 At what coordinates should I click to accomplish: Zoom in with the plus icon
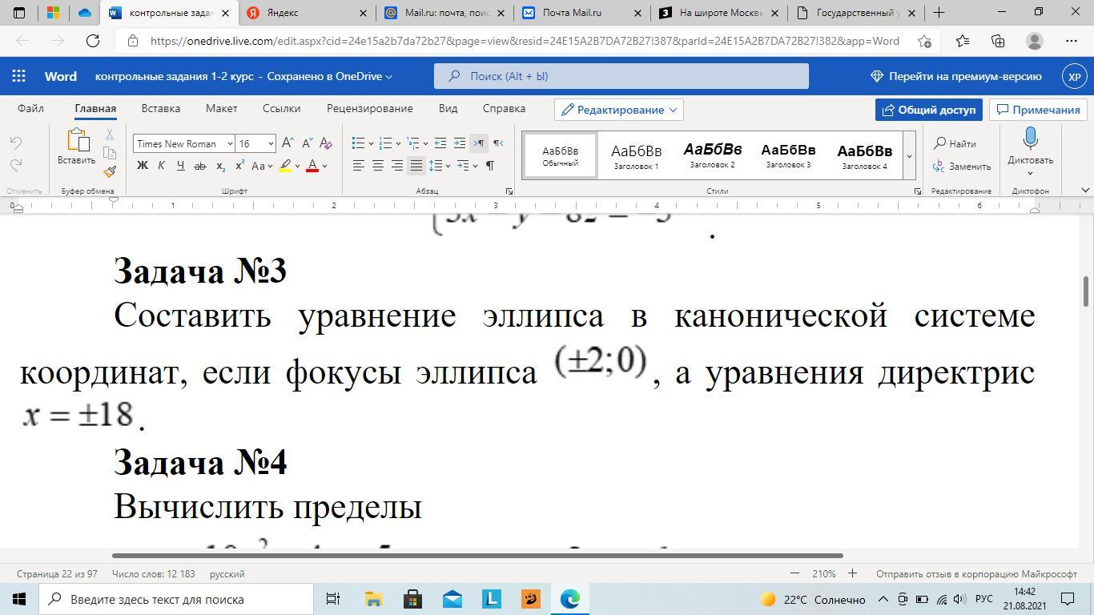pos(852,573)
